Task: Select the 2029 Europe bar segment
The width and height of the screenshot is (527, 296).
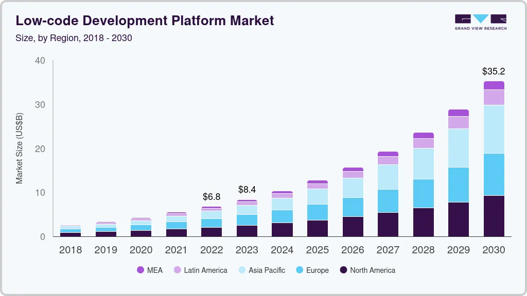Action: point(459,184)
